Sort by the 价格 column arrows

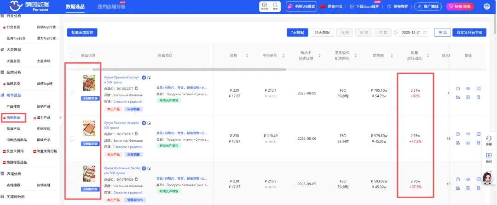tap(247, 55)
